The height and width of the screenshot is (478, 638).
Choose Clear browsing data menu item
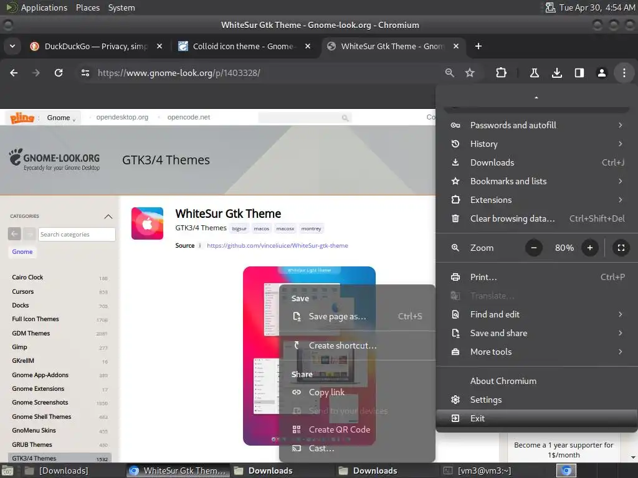click(536, 218)
